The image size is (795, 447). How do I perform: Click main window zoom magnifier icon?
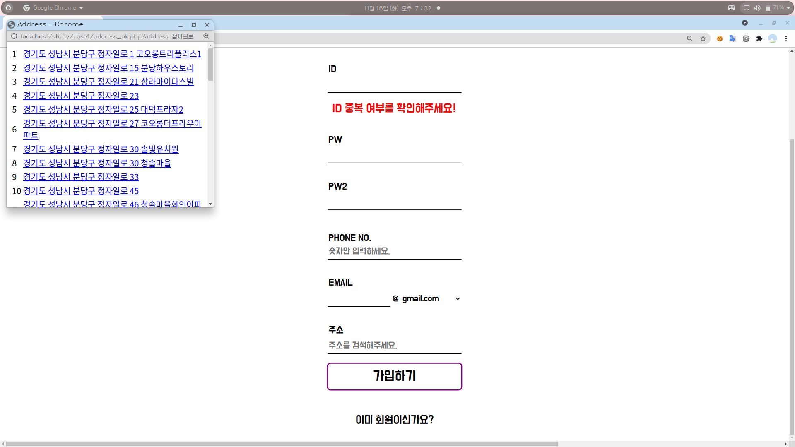point(690,38)
